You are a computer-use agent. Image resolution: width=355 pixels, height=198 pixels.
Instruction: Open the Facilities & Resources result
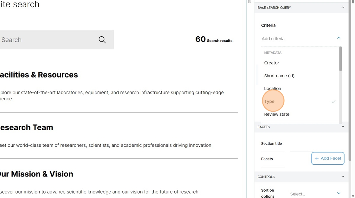coord(39,75)
